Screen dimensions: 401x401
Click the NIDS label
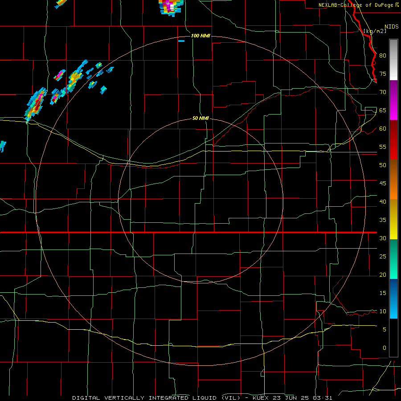click(391, 26)
